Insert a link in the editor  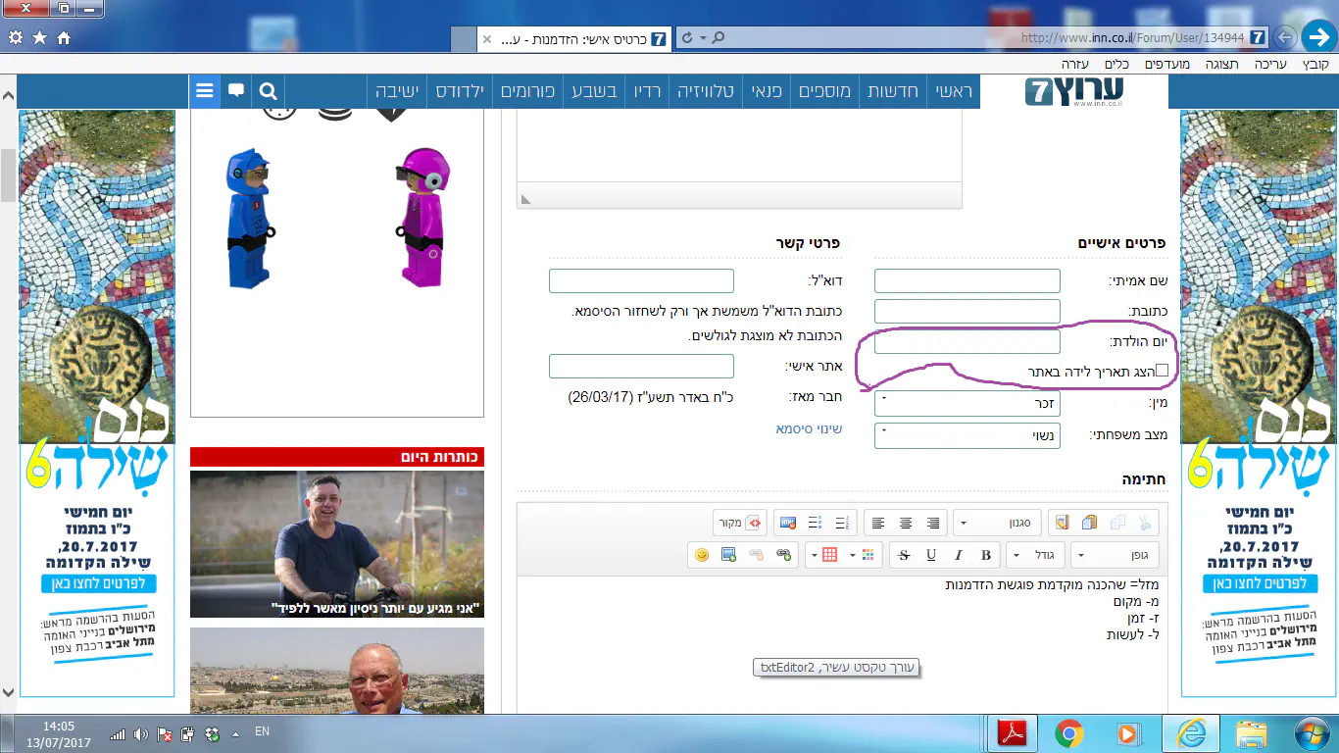point(783,555)
